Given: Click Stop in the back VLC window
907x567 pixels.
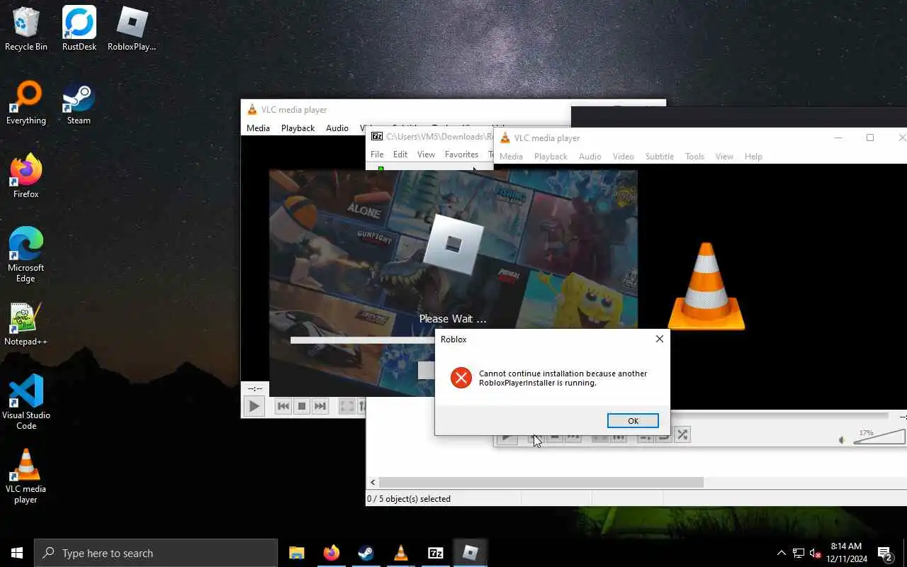Looking at the screenshot, I should [302, 406].
